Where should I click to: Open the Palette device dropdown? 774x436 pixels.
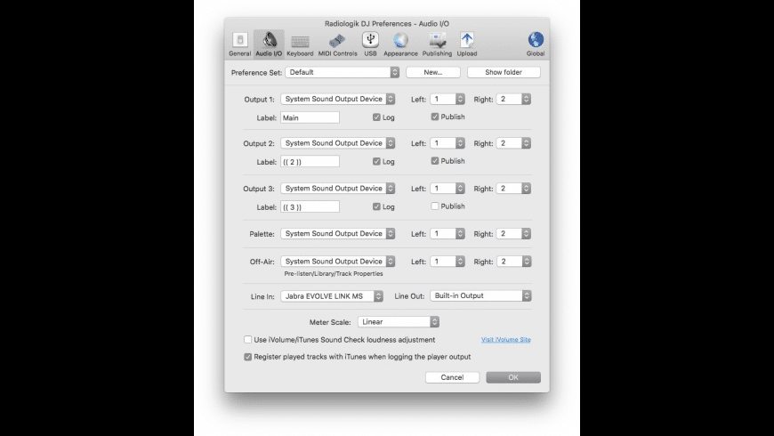pos(338,233)
